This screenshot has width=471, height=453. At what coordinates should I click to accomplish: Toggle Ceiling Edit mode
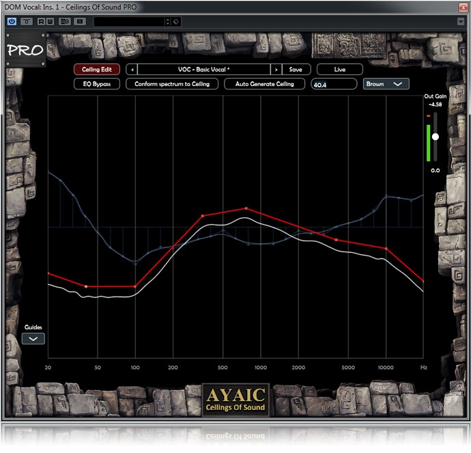(97, 69)
